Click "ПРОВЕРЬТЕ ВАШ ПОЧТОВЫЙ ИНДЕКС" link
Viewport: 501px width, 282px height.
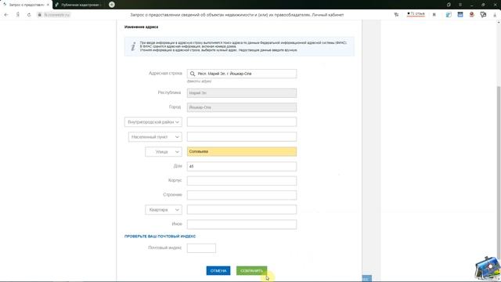[x=160, y=237]
